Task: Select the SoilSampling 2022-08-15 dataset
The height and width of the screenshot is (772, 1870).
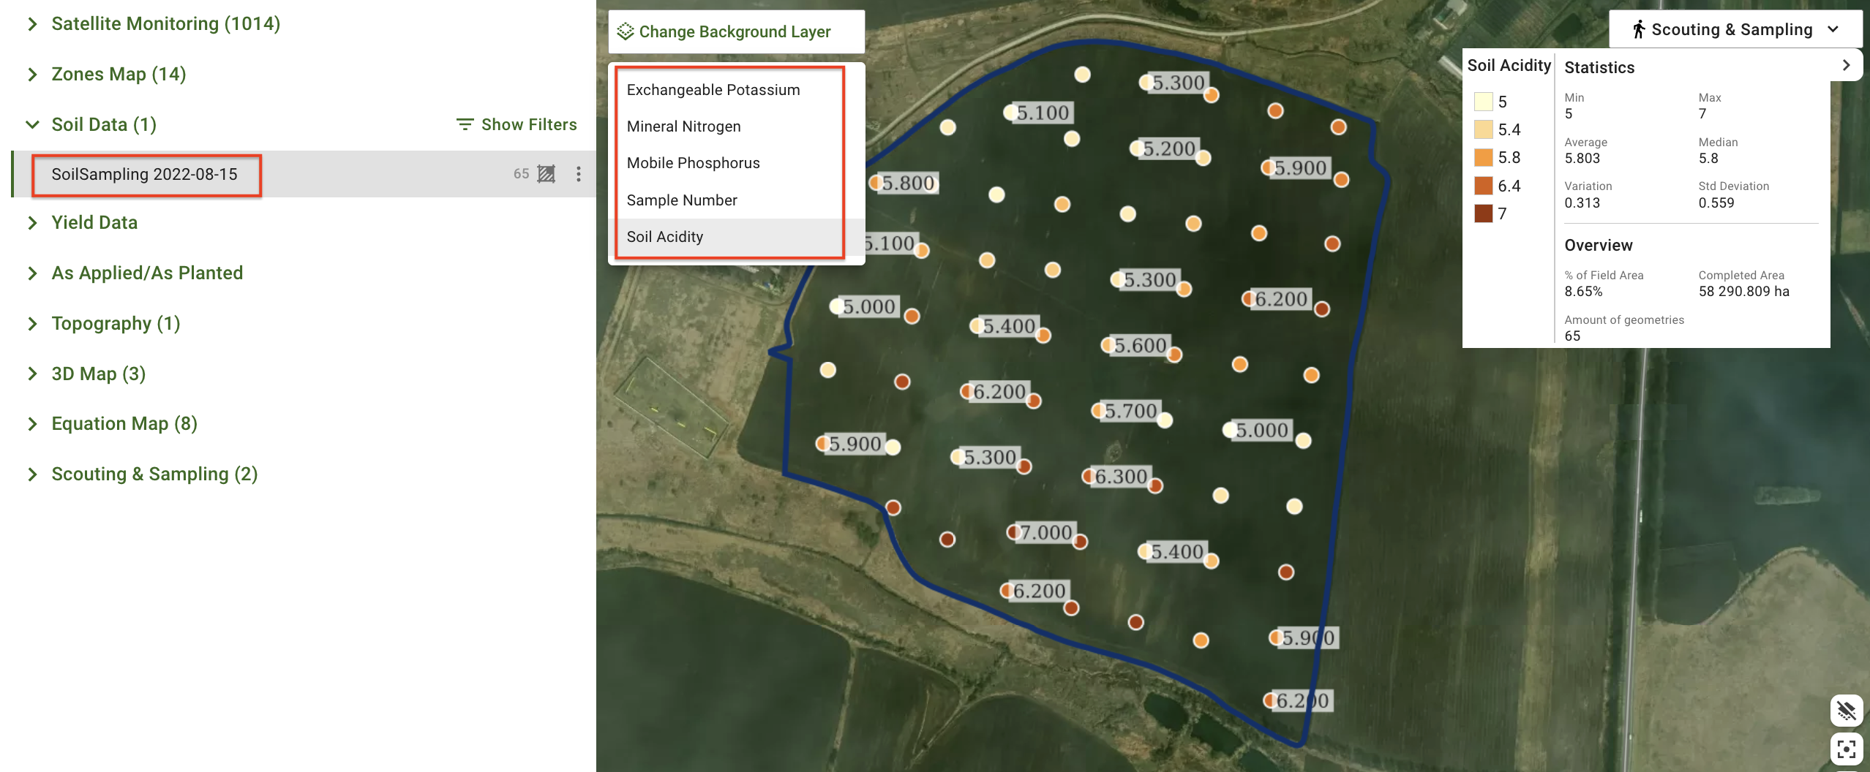Action: (x=145, y=174)
